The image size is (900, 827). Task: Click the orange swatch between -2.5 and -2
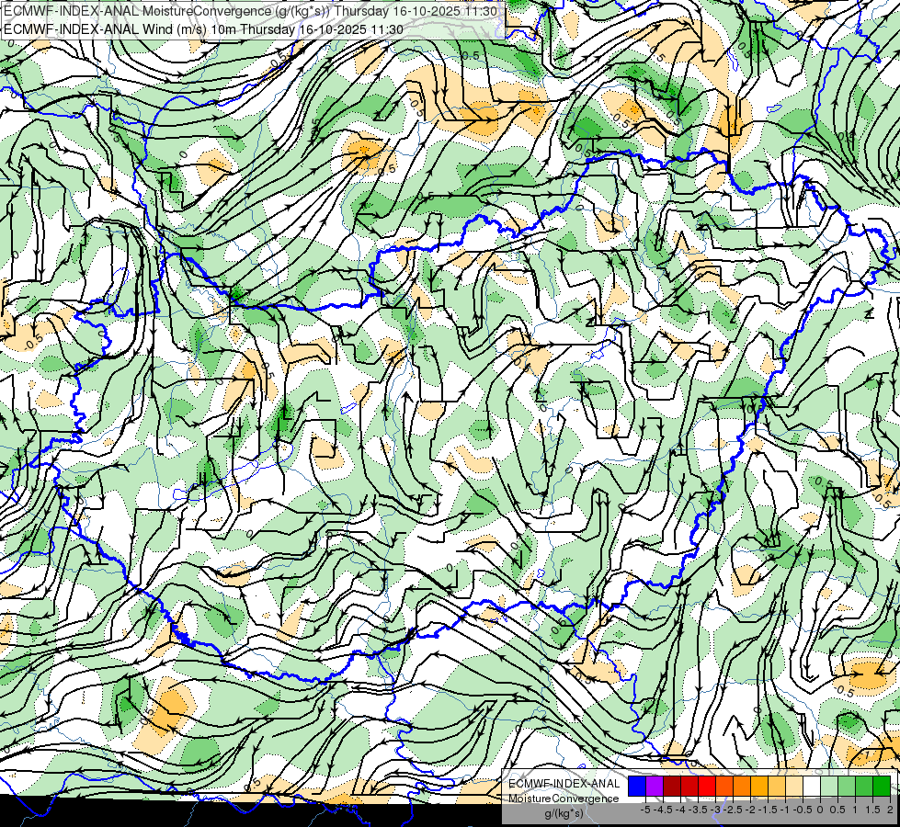742,786
